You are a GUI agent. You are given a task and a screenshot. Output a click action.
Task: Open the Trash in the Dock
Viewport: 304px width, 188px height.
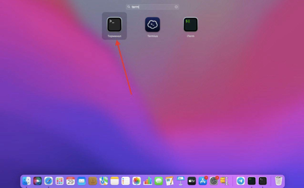[x=279, y=181]
